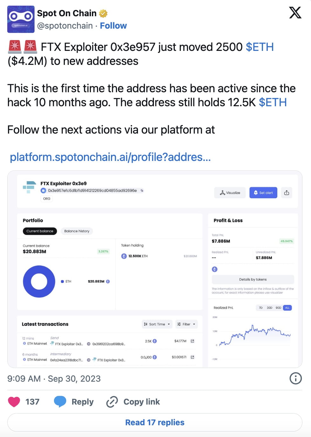Open external link icon on the $4.177M transaction
The image size is (311, 437).
tap(192, 341)
